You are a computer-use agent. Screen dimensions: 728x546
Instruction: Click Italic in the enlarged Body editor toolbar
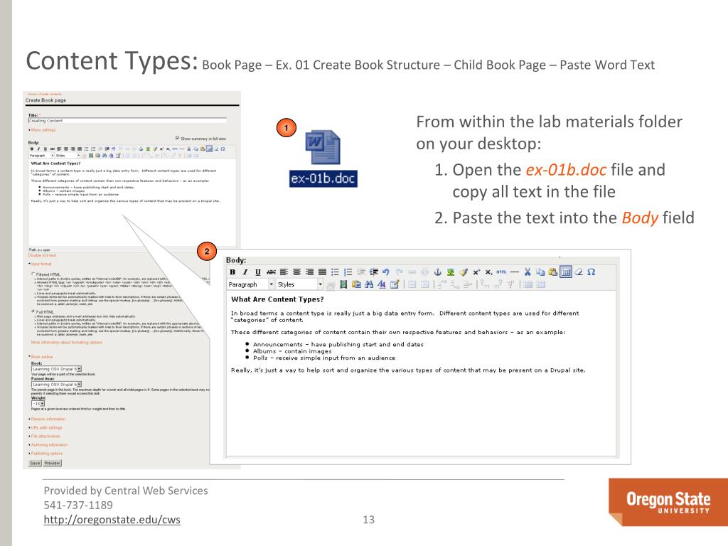[x=245, y=272]
